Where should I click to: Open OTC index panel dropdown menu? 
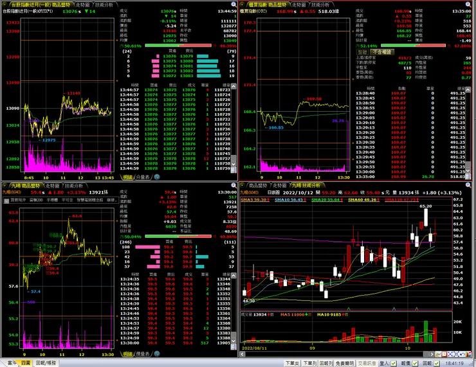(243, 4)
